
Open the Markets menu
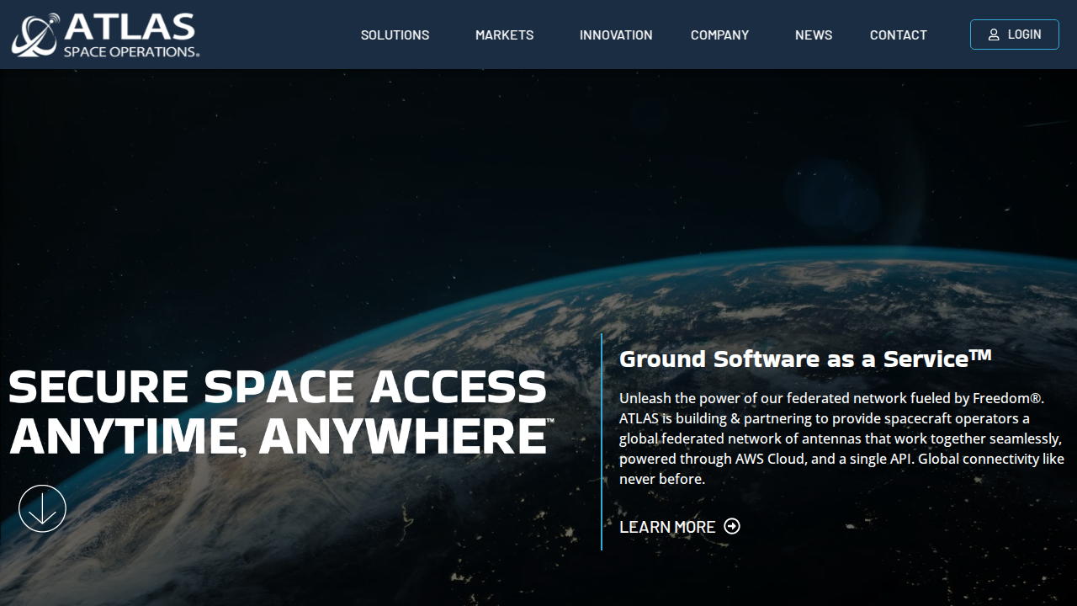[x=504, y=35]
